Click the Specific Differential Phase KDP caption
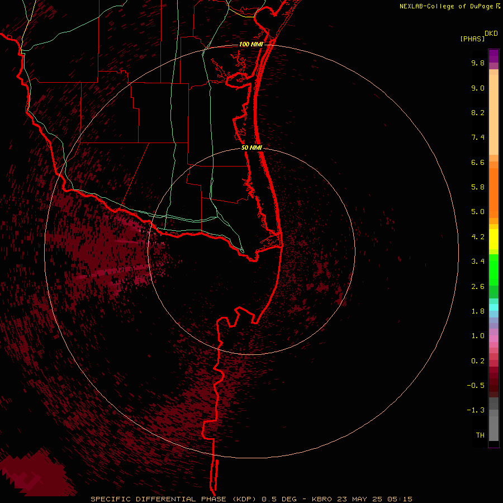Viewport: 503px width, 503px height. [x=251, y=499]
